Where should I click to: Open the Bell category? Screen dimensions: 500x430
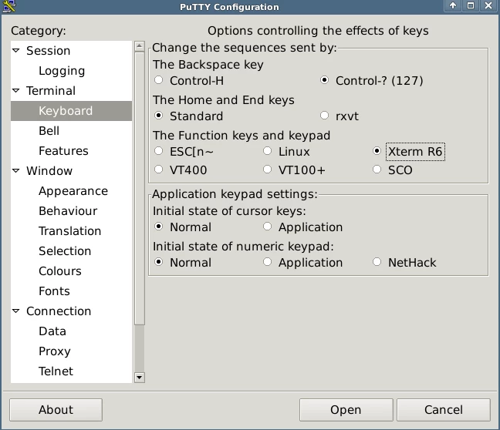49,131
